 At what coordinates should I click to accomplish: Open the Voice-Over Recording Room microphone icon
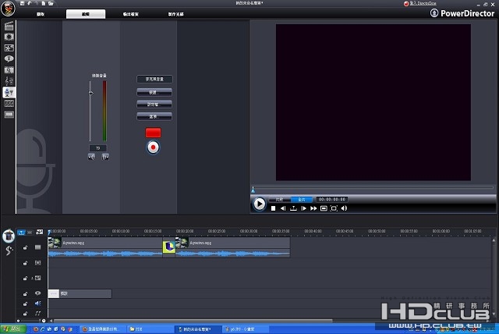click(x=9, y=92)
